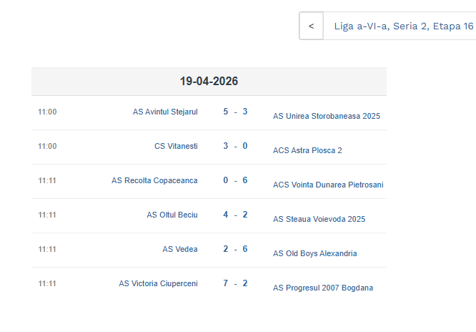Viewport: 476px width, 332px height.
Task: Click the previous round arrow button
Action: 311,26
